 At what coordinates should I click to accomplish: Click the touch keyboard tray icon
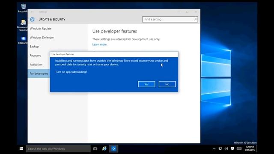point(239,148)
